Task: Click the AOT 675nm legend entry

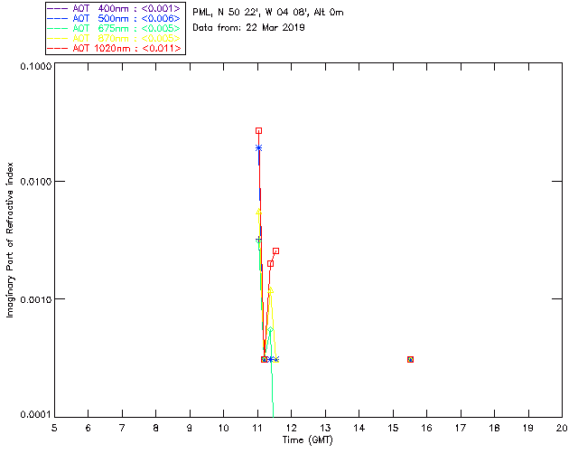Action: tap(115, 28)
